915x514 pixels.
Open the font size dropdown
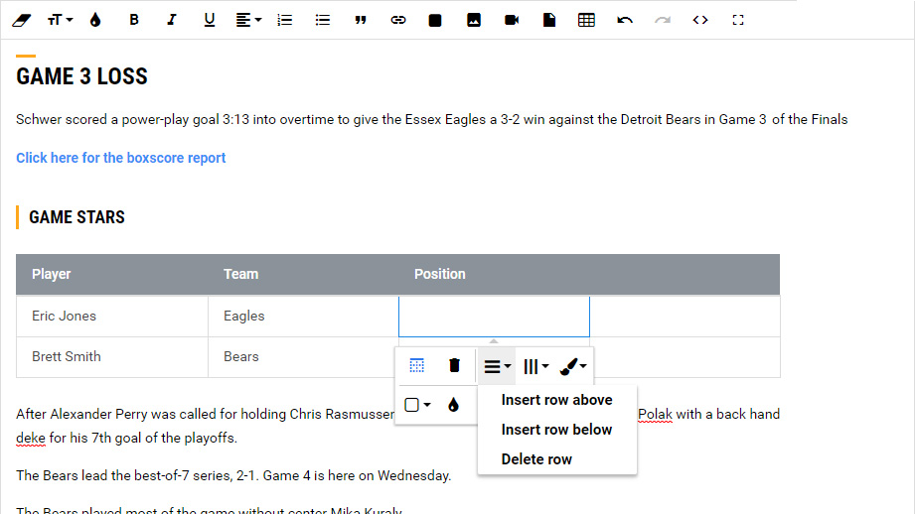click(60, 20)
